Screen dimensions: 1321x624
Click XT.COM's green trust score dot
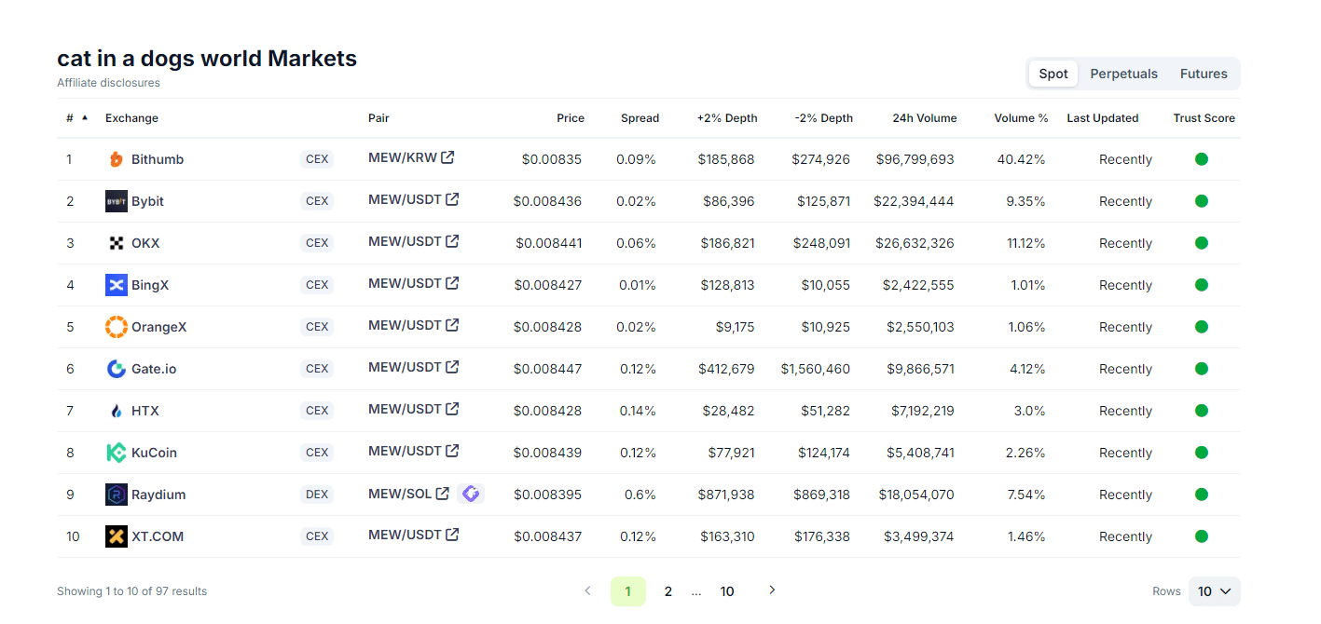click(1202, 536)
